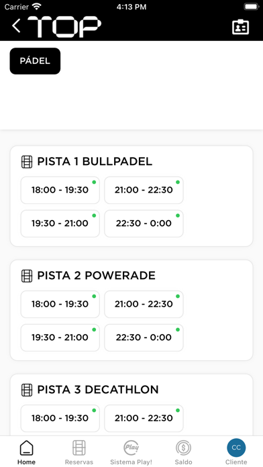Open the Home tab
263x467 pixels.
tap(26, 453)
